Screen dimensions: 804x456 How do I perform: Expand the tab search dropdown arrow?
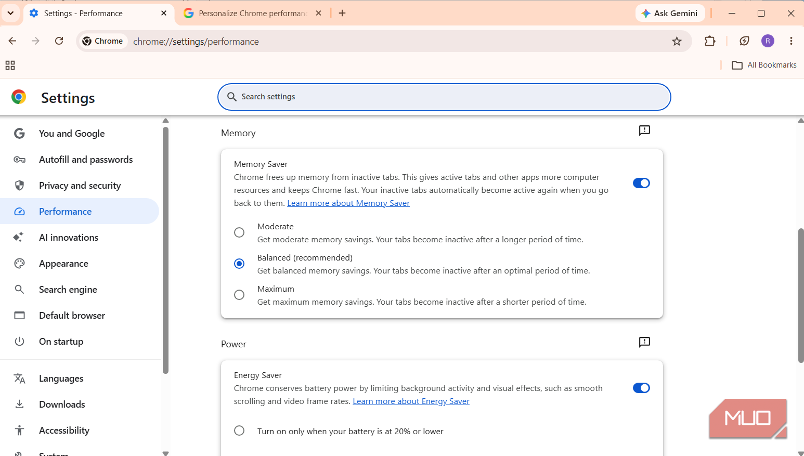coord(10,13)
